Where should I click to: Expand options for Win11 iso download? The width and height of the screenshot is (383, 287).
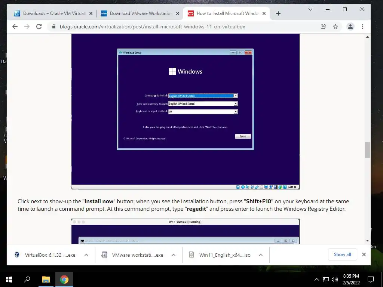261,255
